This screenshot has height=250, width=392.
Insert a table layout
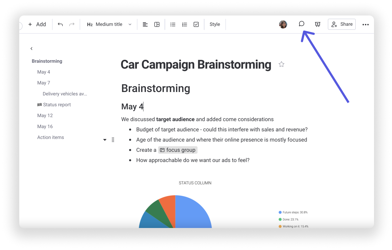point(157,24)
